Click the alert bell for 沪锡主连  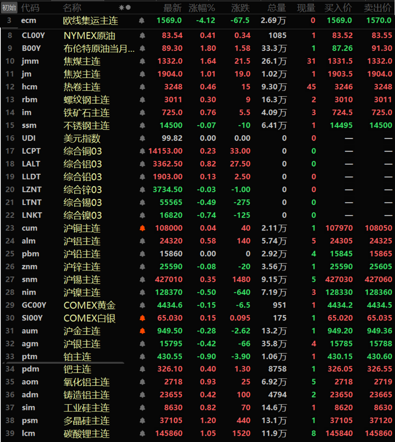coord(143,279)
